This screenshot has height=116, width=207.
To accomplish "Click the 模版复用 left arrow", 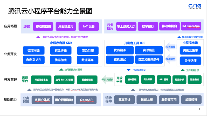I will click(170, 59).
